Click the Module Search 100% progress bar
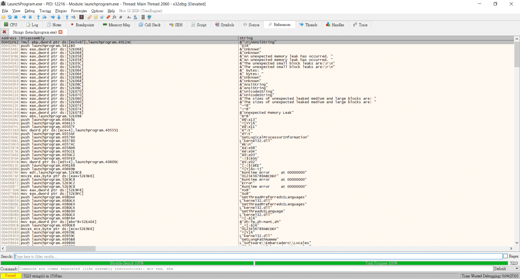This screenshot has width=520, height=279. 127,263
